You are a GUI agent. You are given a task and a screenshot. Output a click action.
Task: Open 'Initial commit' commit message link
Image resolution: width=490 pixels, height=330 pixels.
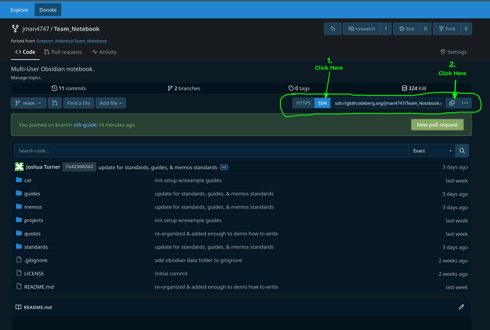click(171, 274)
